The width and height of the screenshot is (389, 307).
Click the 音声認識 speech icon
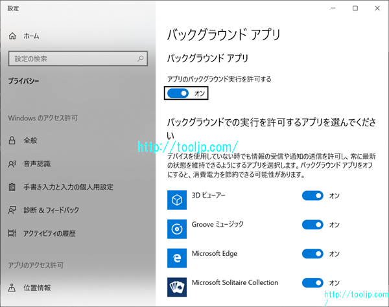point(12,164)
